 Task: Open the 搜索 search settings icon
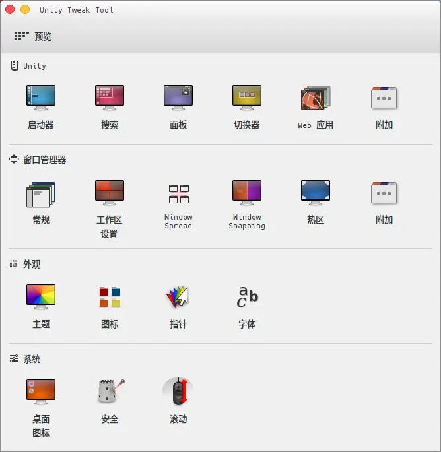(x=110, y=98)
